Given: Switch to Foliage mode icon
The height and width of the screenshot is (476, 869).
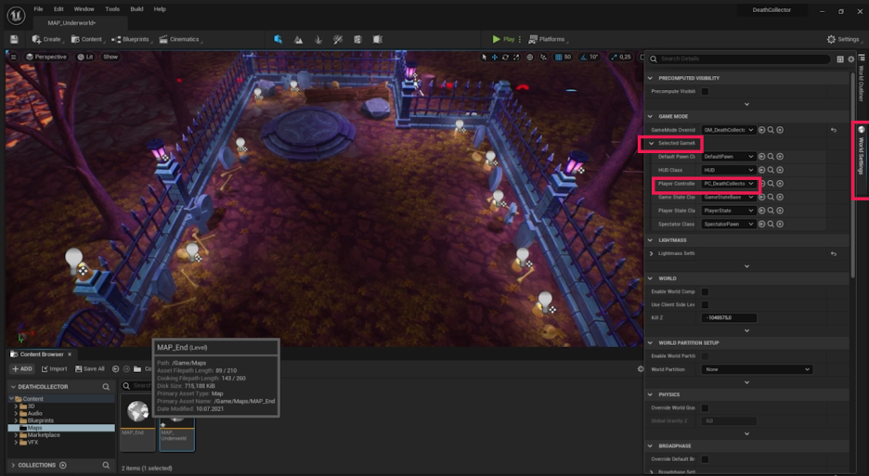Looking at the screenshot, I should point(318,39).
